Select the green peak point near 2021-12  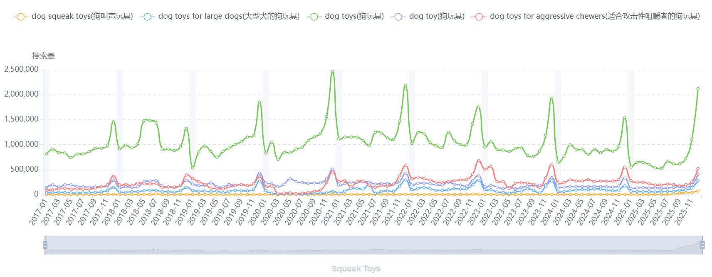pos(405,86)
